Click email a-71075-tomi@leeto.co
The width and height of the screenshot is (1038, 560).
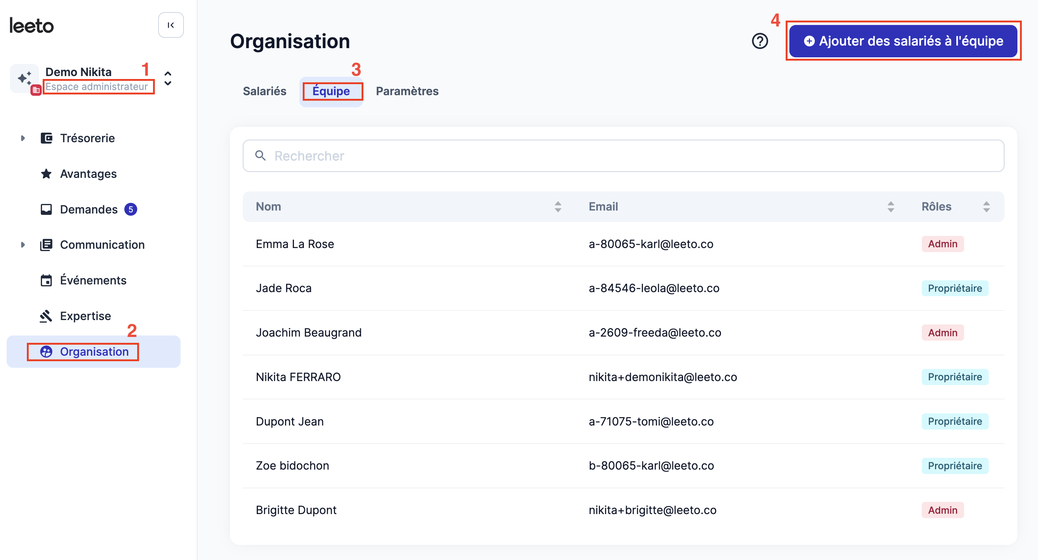651,421
